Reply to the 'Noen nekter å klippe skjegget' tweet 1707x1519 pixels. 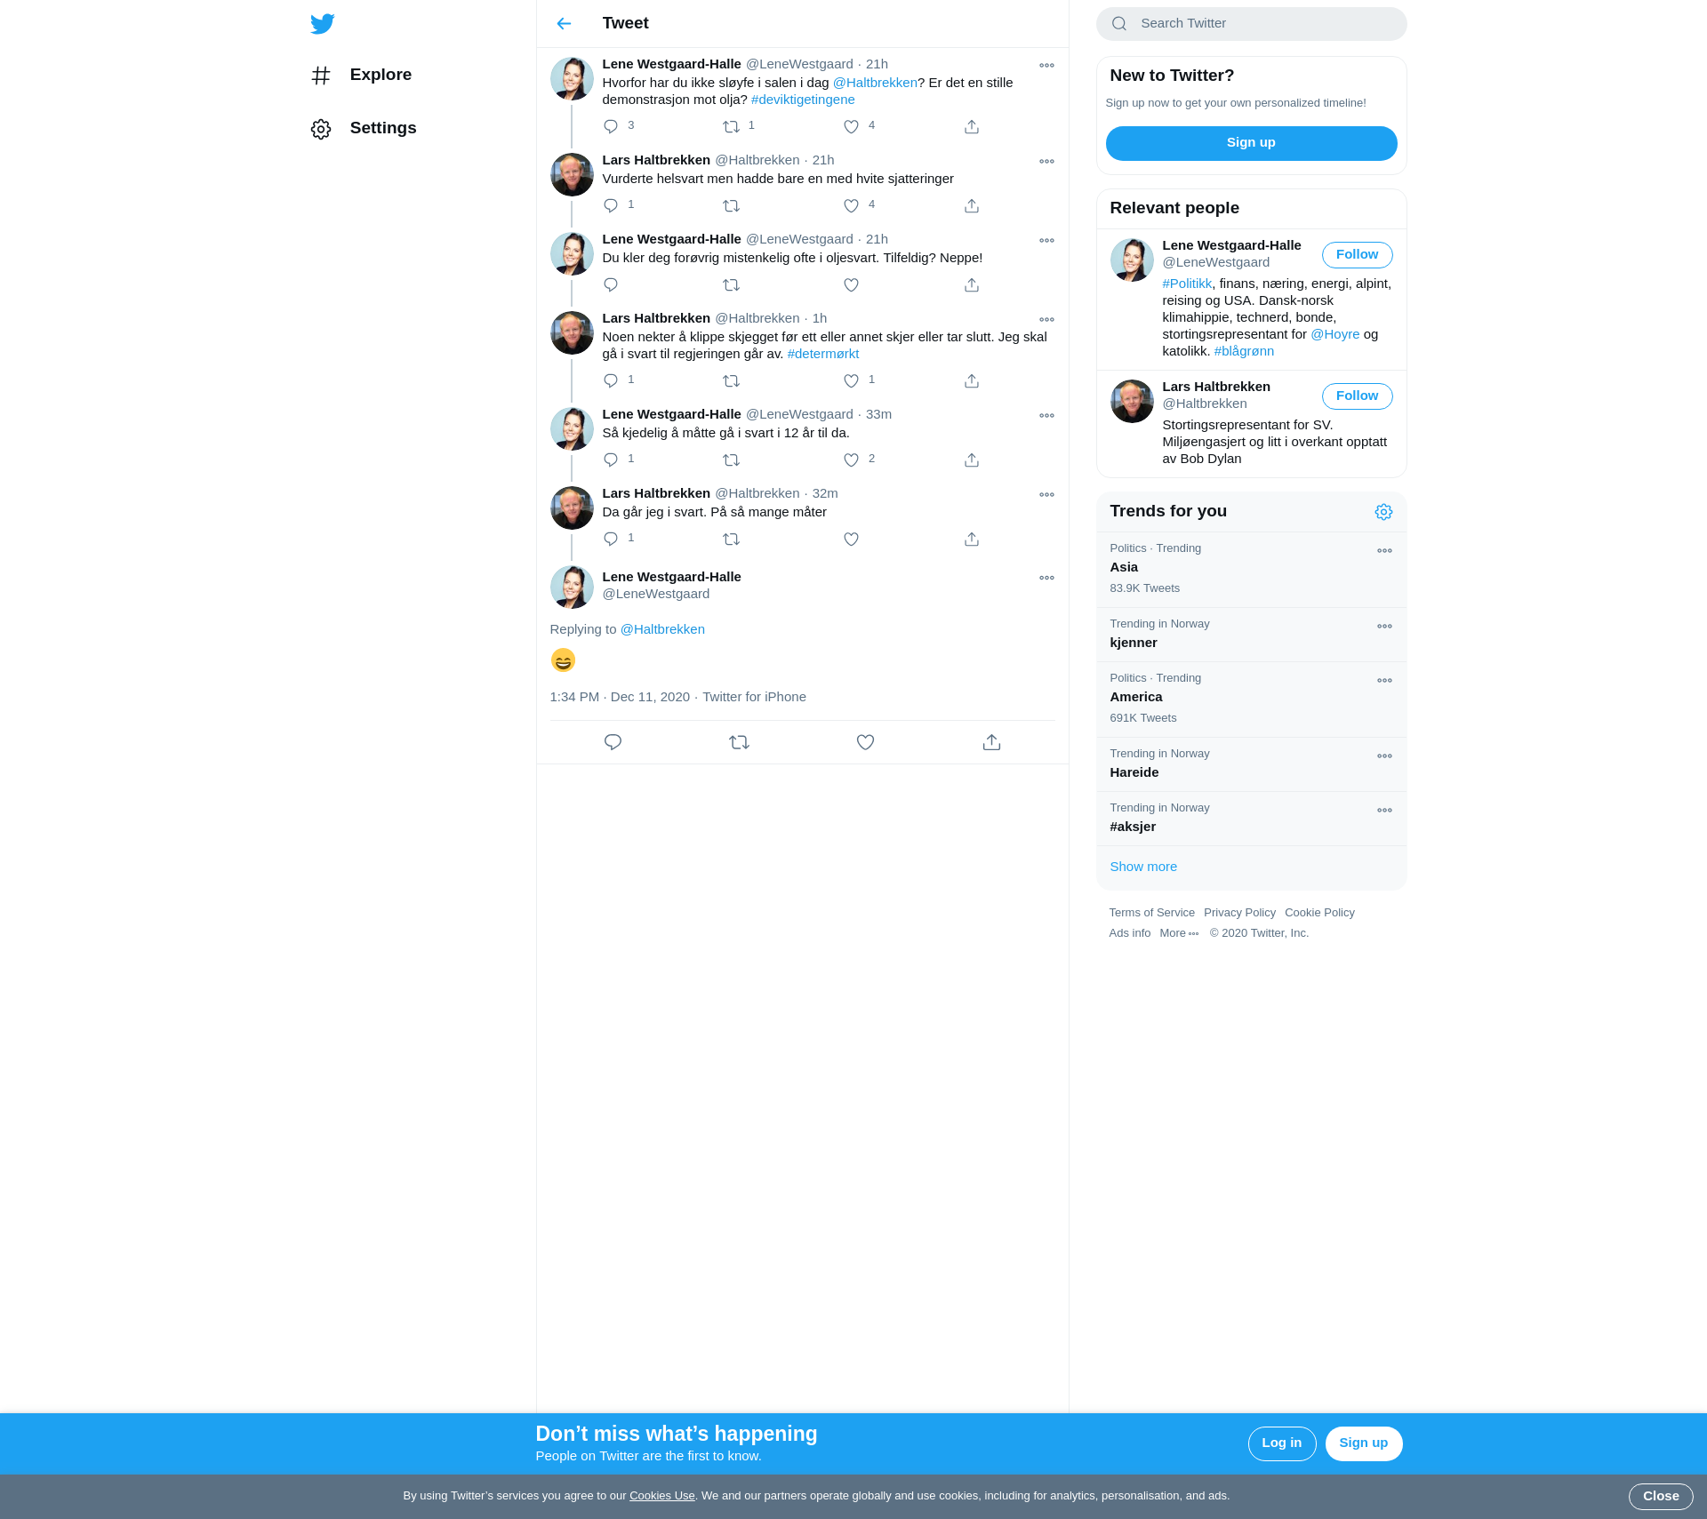point(611,380)
